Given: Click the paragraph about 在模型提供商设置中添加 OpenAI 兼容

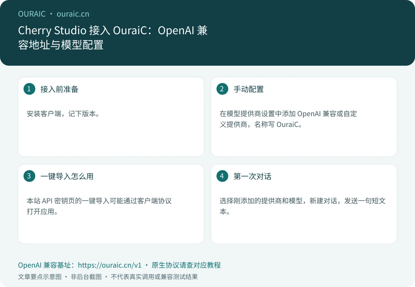Looking at the screenshot, I should 288,119.
